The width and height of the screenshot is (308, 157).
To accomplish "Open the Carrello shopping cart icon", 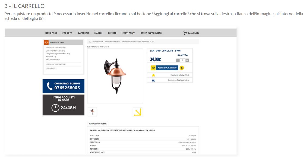I will tap(185, 33).
